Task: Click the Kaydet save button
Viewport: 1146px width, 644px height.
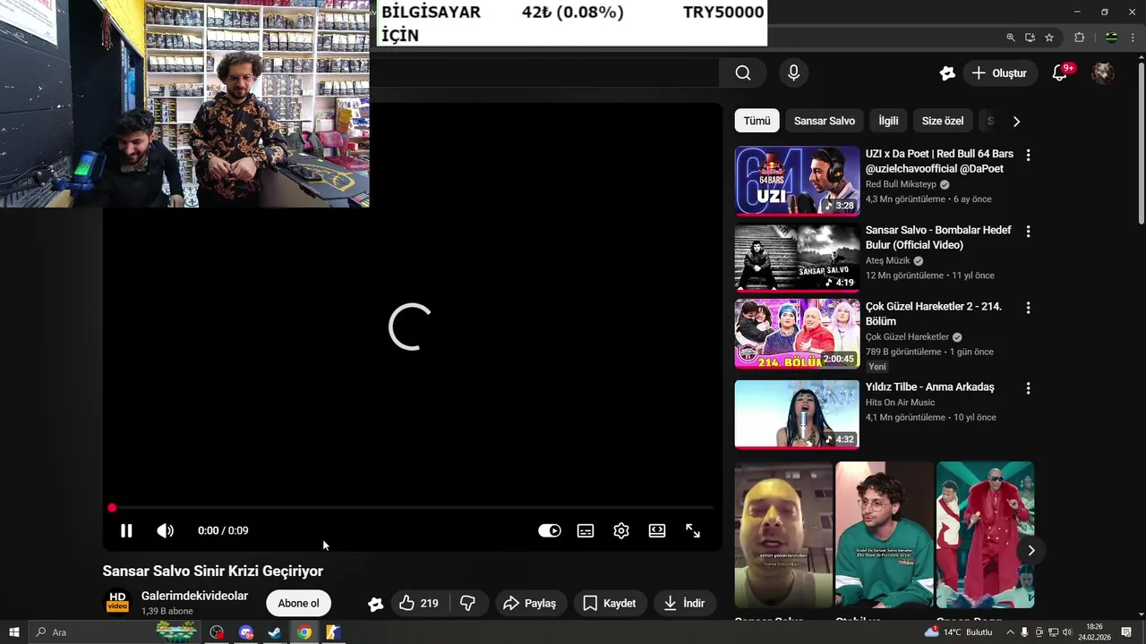Action: (610, 603)
